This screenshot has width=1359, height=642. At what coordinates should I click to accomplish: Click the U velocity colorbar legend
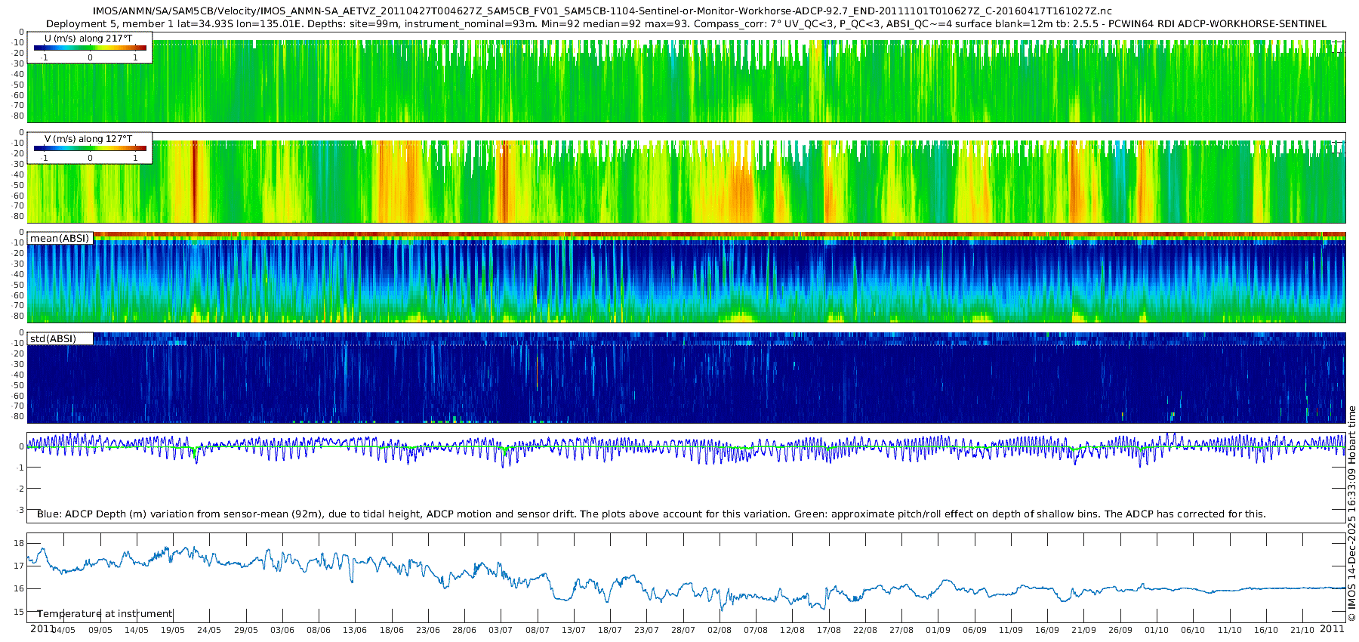(x=90, y=48)
